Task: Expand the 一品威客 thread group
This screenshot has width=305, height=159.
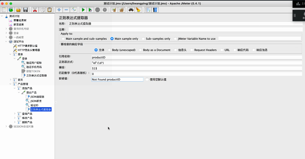Action: 6,37
